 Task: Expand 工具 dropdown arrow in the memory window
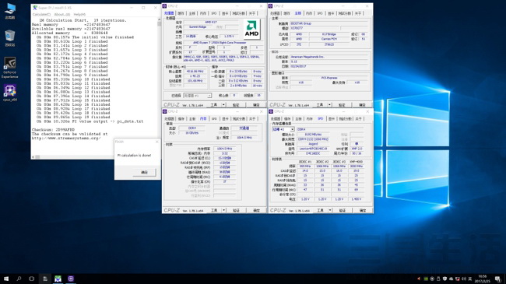(x=223, y=210)
